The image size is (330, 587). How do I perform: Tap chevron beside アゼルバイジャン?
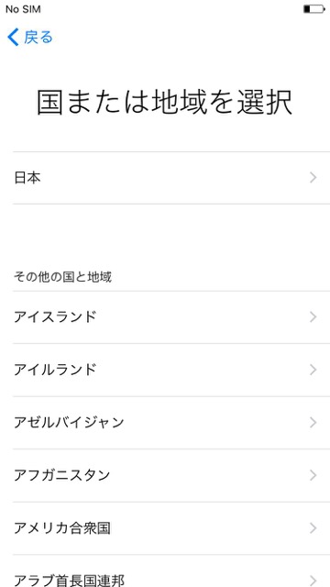tap(313, 423)
